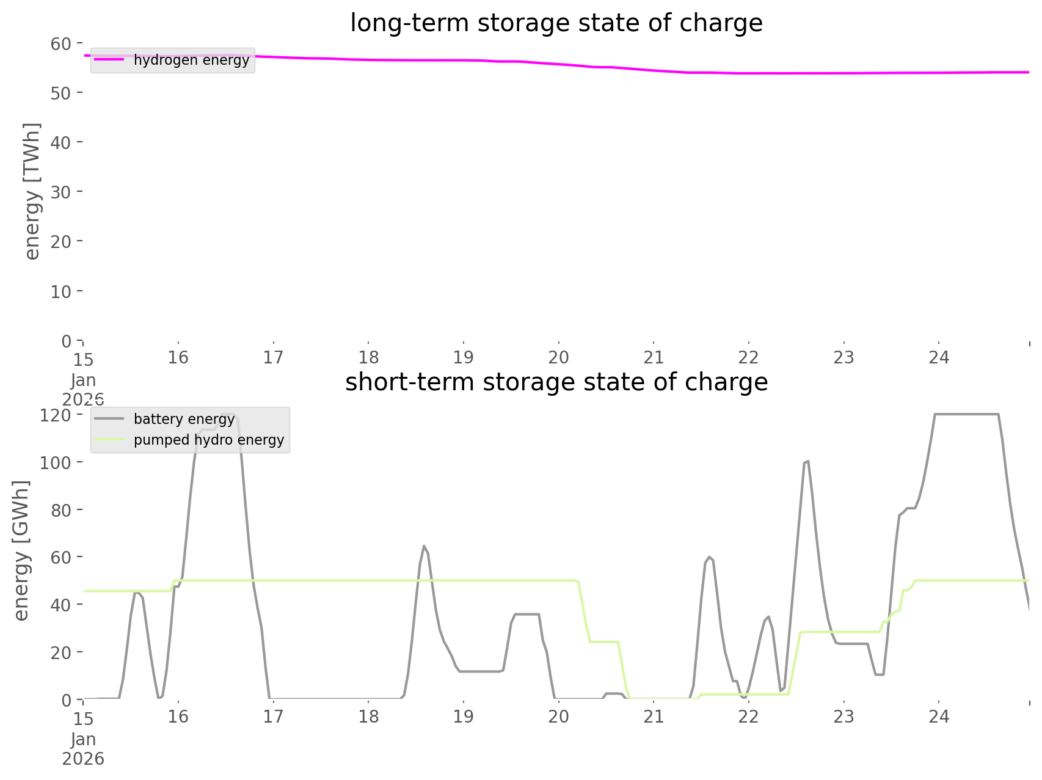This screenshot has height=780, width=1042.
Task: Pick date tick 20 on the long-term chart
Action: (x=558, y=357)
